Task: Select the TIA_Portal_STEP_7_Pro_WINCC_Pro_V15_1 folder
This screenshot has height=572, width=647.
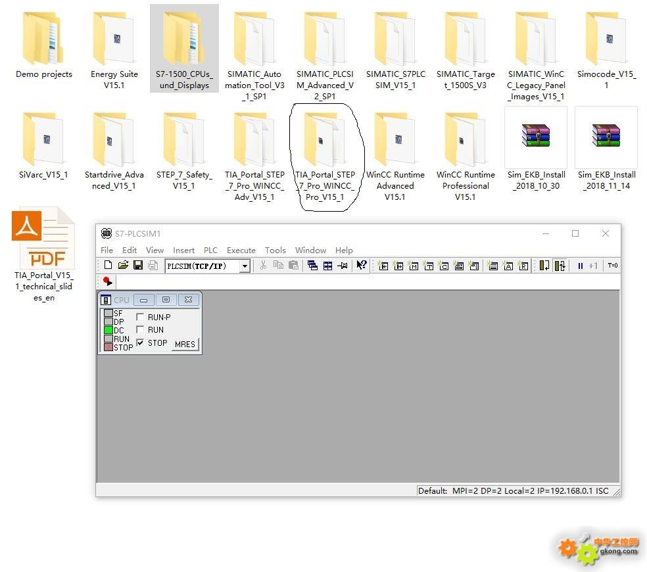Action: (325, 156)
